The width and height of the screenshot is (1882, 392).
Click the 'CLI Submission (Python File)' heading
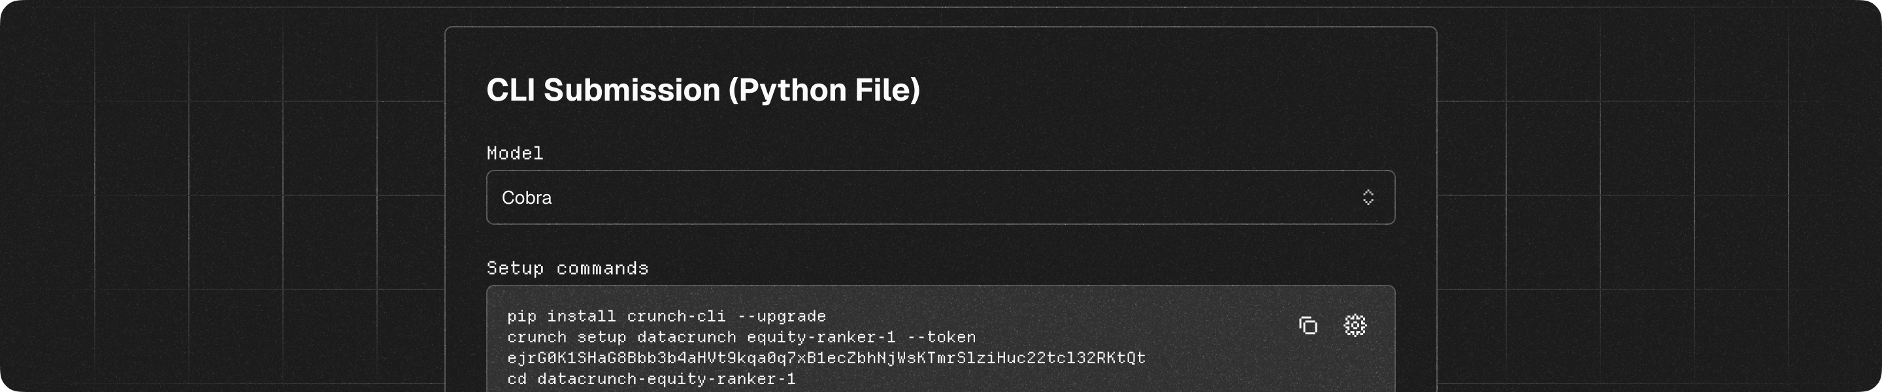tap(703, 91)
